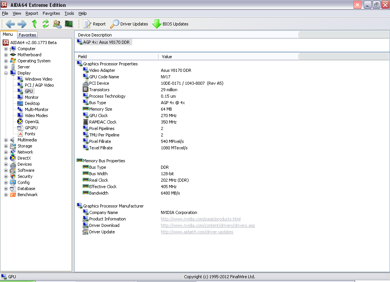Click the Security shield icon
Viewport: 390px width, 282px height.
(13, 176)
